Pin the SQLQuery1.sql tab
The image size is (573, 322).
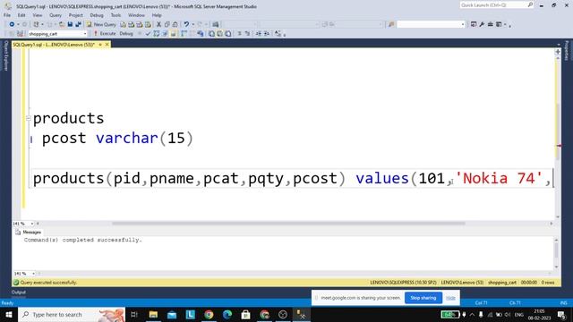(100, 45)
